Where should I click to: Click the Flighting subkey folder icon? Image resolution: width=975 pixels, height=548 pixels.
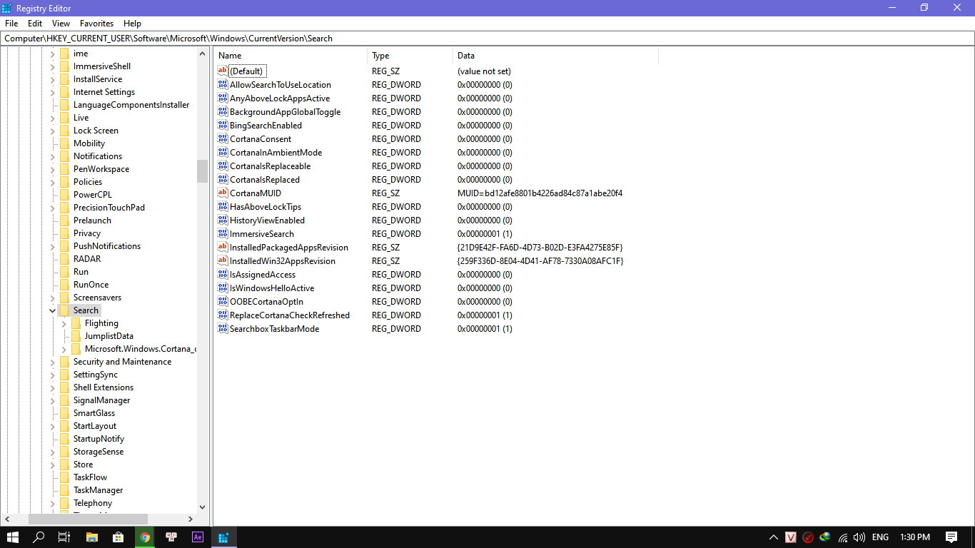pyautogui.click(x=76, y=323)
